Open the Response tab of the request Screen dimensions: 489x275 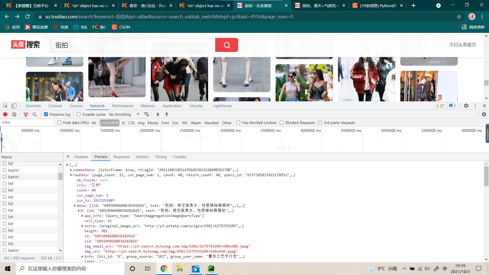pyautogui.click(x=121, y=157)
